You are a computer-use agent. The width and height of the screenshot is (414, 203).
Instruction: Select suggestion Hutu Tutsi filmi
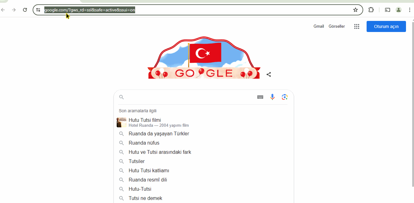coord(204,122)
